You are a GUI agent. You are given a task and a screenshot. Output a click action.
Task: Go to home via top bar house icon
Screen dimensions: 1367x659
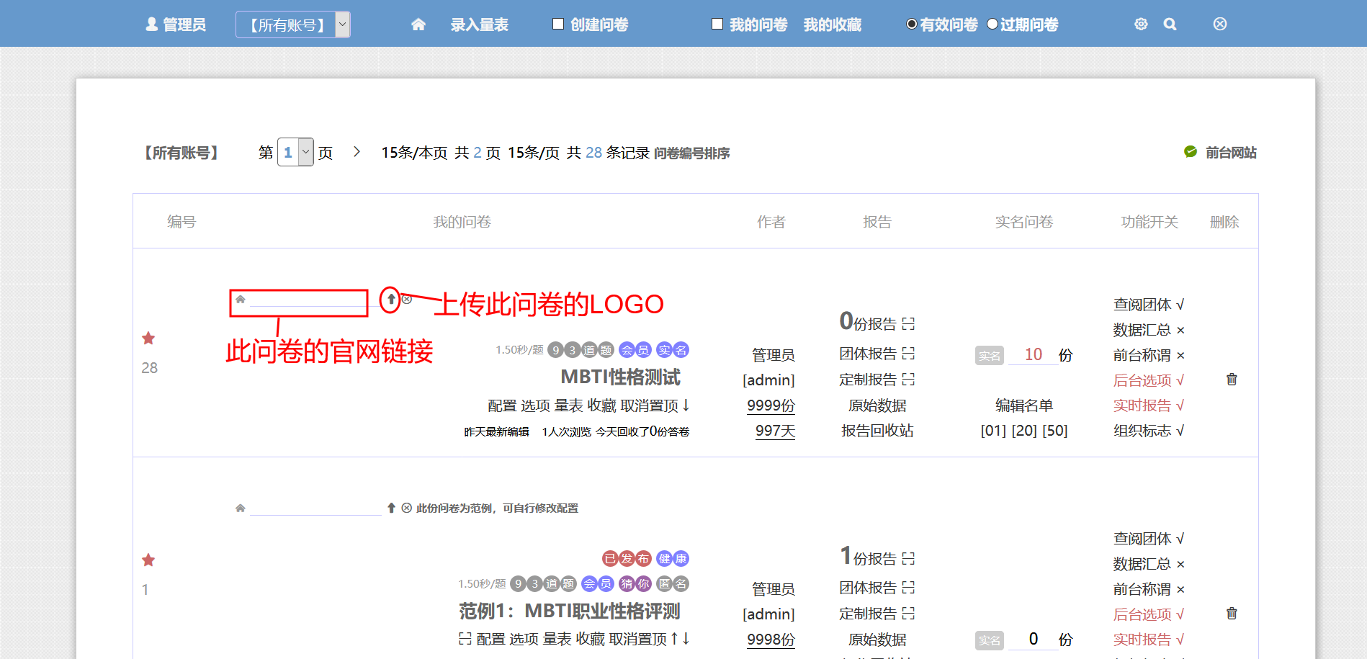(418, 24)
